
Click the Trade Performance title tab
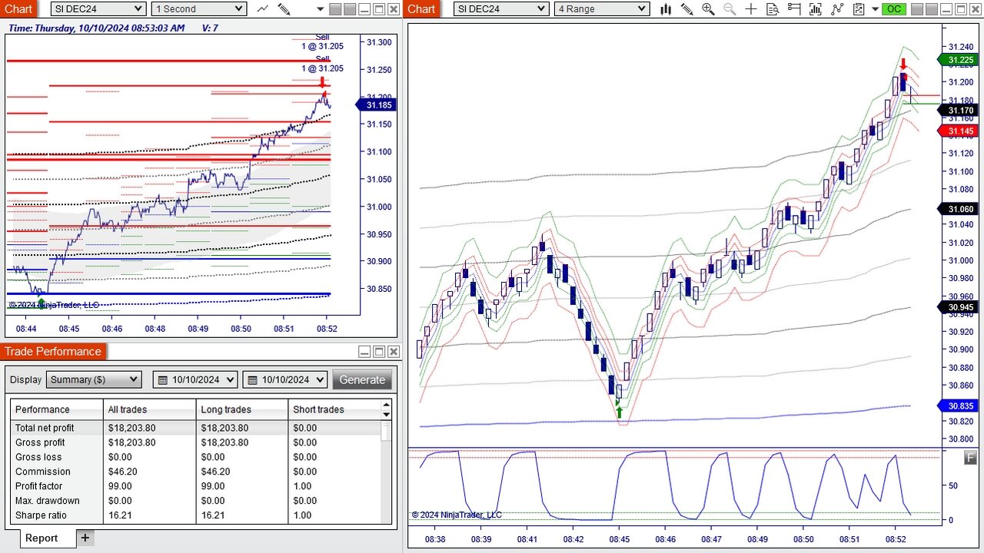pyautogui.click(x=53, y=351)
